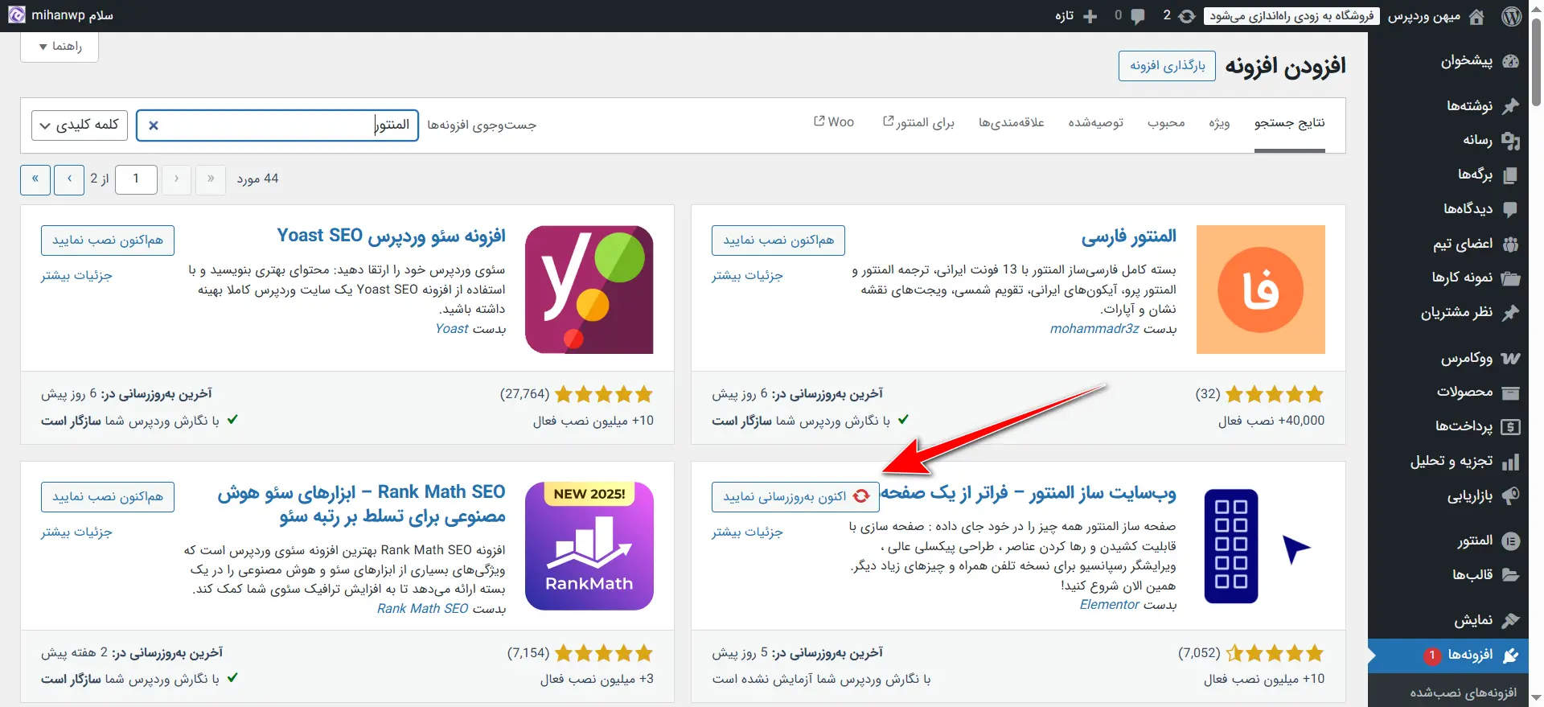This screenshot has height=707, width=1544.
Task: Click the current page number field
Action: pos(136,179)
